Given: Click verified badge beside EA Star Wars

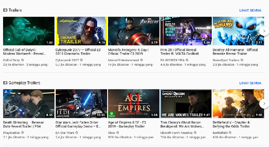Looking at the screenshot, I should [x=77, y=133].
